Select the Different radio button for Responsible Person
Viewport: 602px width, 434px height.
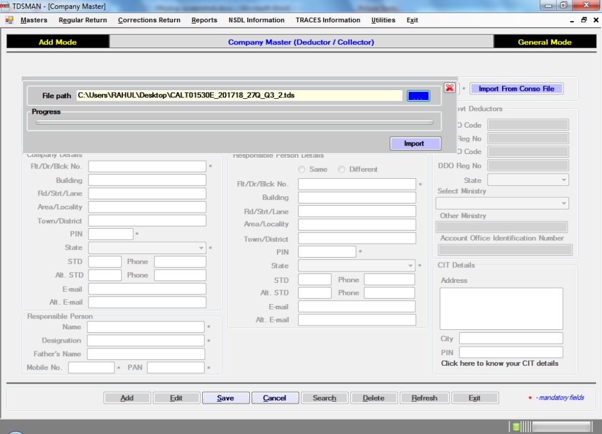click(x=341, y=169)
